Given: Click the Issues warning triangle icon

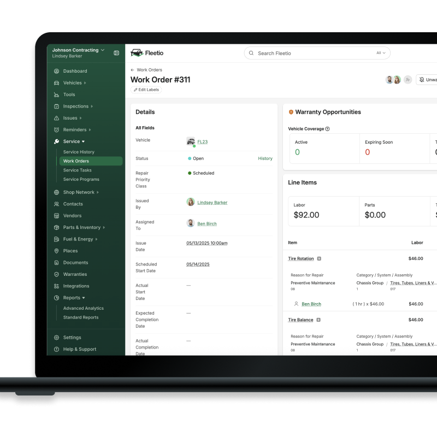Looking at the screenshot, I should pyautogui.click(x=57, y=118).
